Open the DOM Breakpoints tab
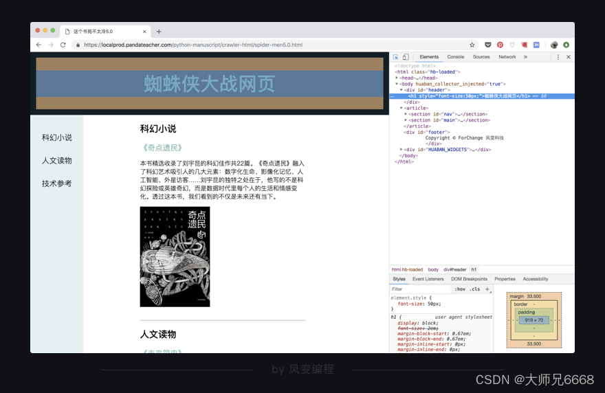This screenshot has height=393, width=605. (x=469, y=279)
